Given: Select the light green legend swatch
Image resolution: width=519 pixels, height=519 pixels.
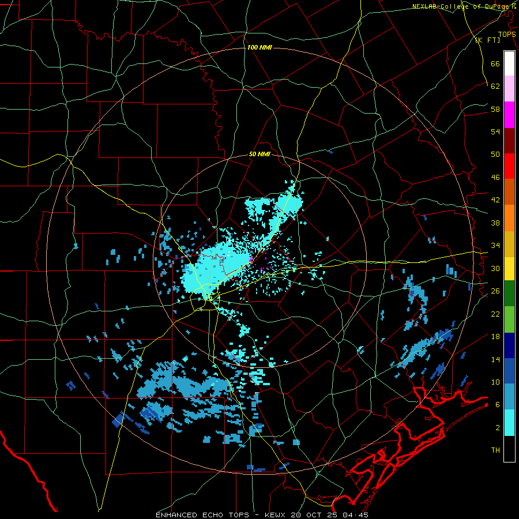Looking at the screenshot, I should pos(509,319).
